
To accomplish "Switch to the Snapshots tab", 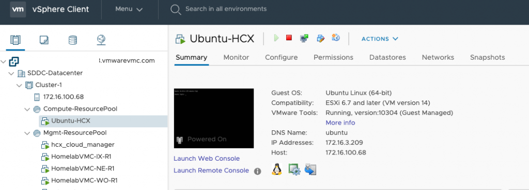I will pyautogui.click(x=488, y=58).
